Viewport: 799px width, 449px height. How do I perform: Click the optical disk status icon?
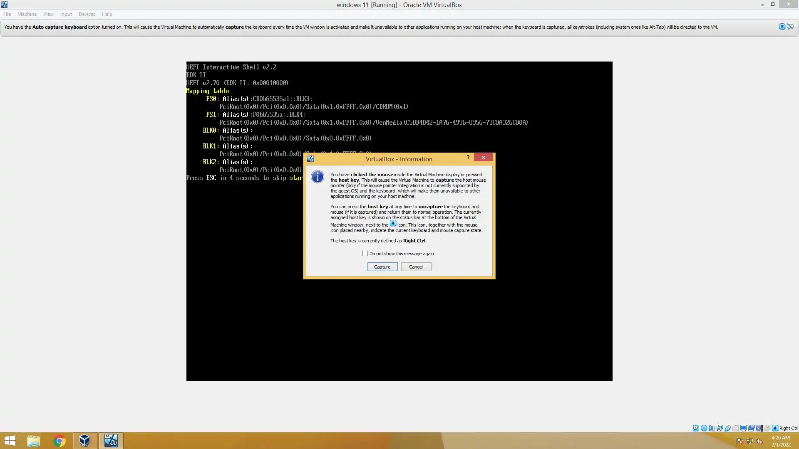(x=704, y=428)
